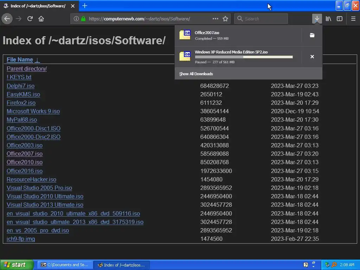Viewport: 360px width, 270px height.
Task: Sort by File Name column header
Action: (20, 60)
